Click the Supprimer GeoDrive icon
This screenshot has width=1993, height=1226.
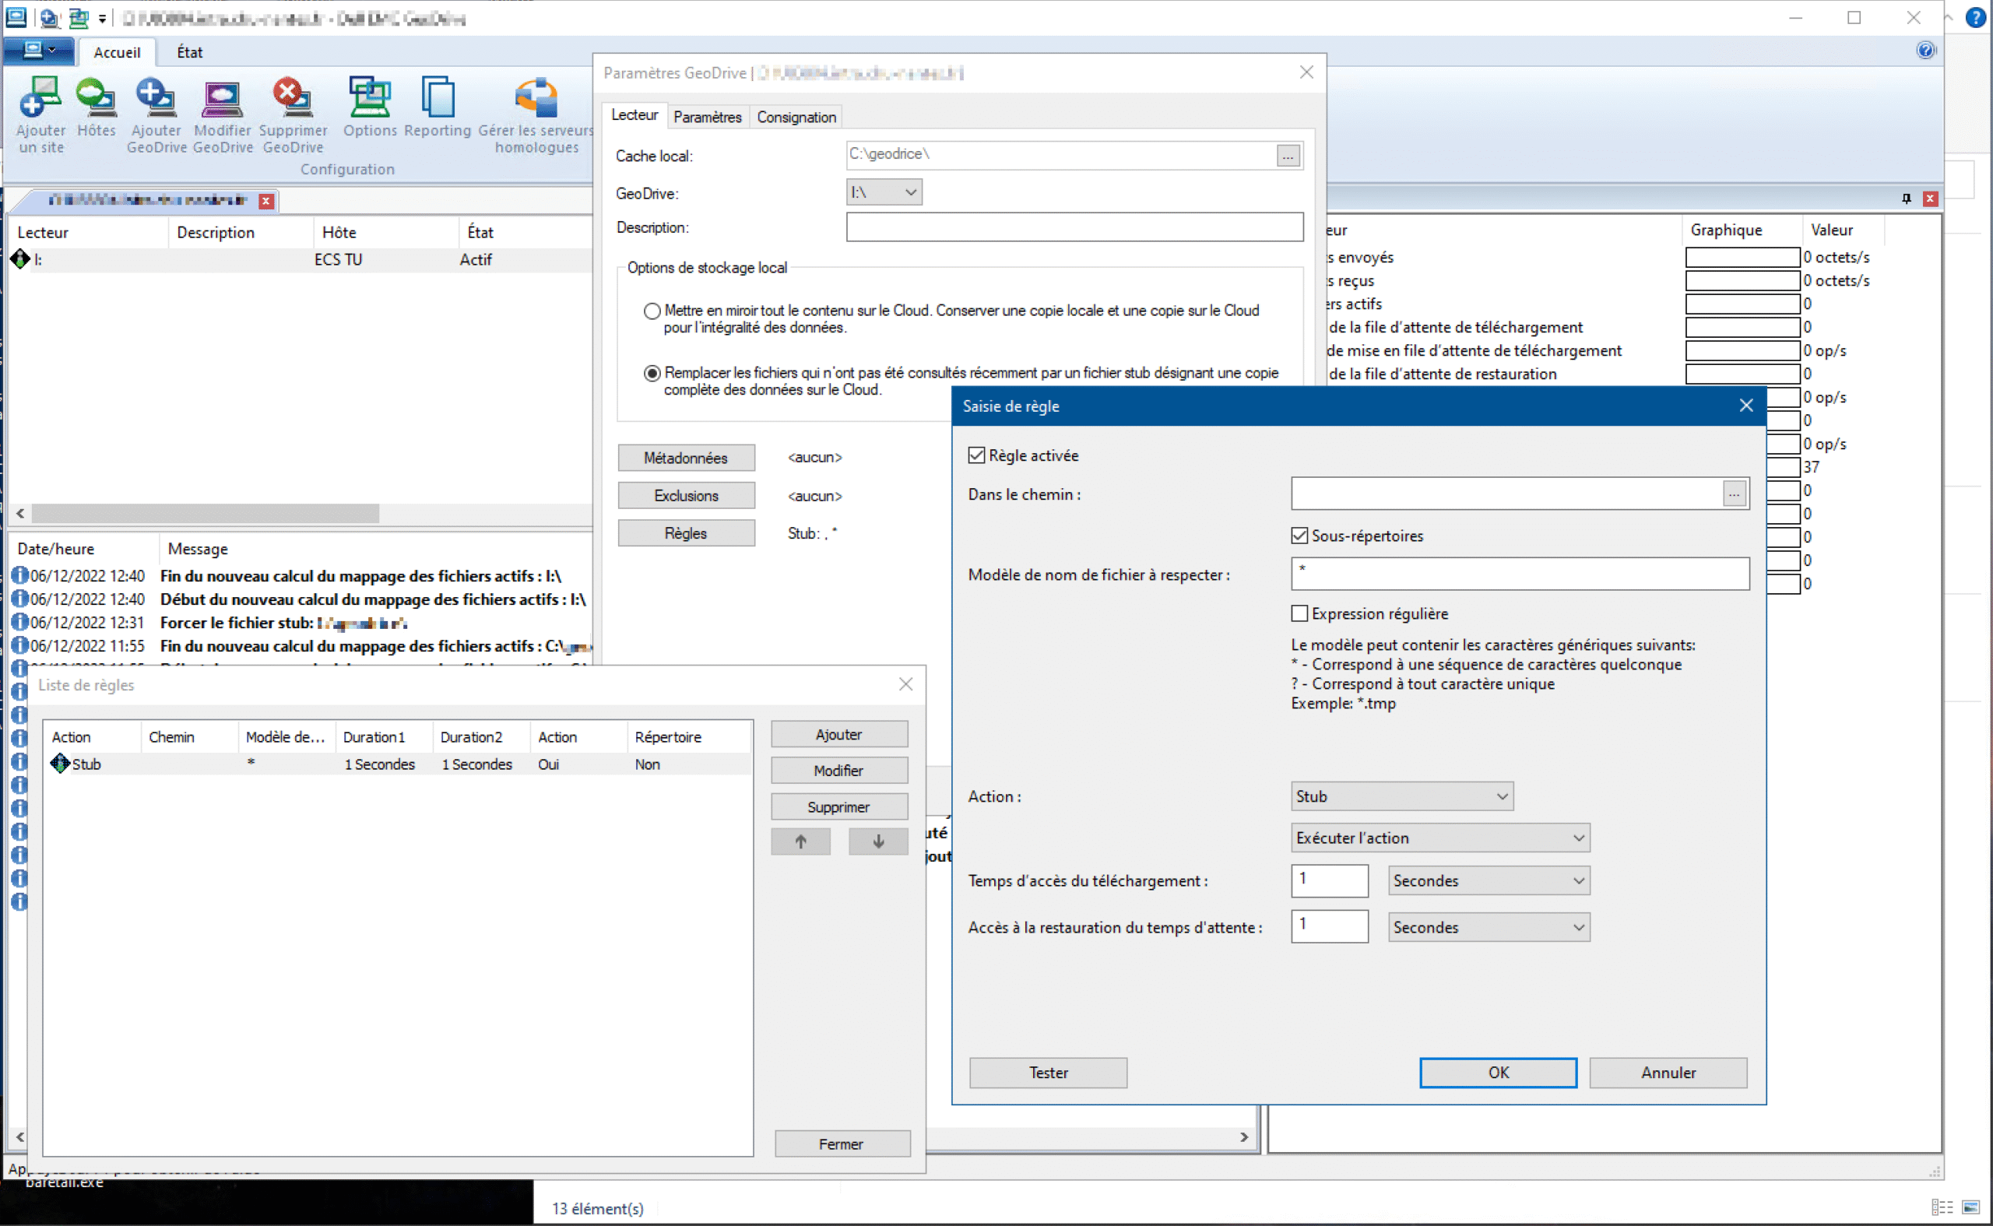coord(292,99)
